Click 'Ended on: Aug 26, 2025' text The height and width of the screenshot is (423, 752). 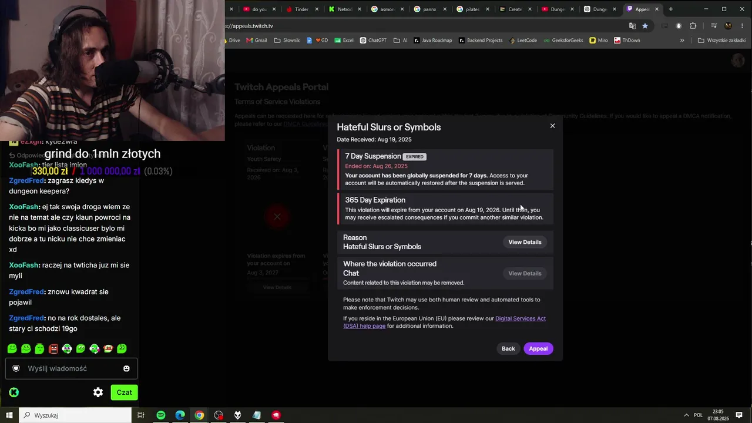(376, 166)
